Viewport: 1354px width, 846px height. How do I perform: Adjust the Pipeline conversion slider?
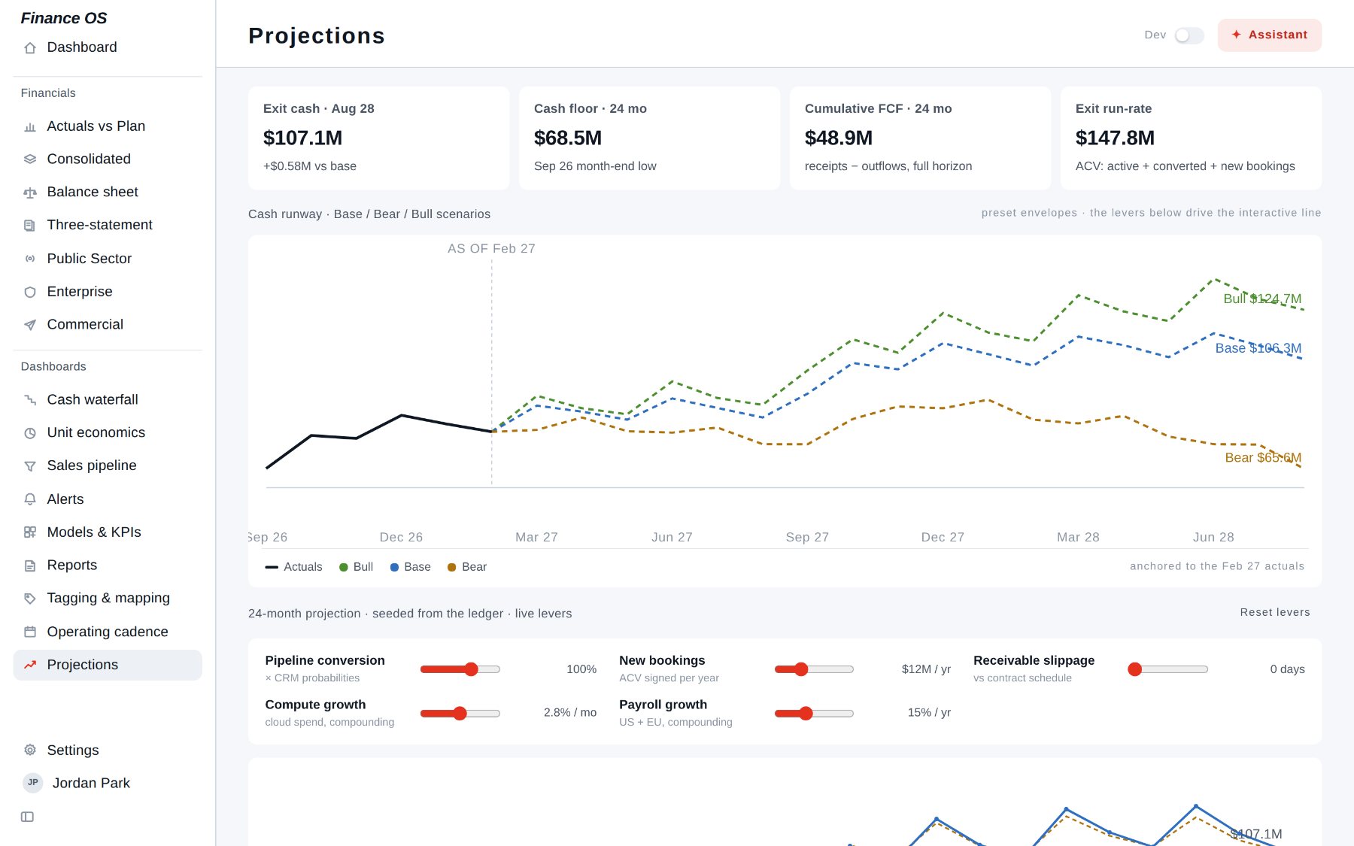pos(460,669)
